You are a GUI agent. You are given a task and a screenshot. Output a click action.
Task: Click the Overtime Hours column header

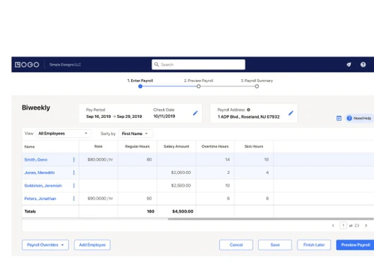(215, 146)
